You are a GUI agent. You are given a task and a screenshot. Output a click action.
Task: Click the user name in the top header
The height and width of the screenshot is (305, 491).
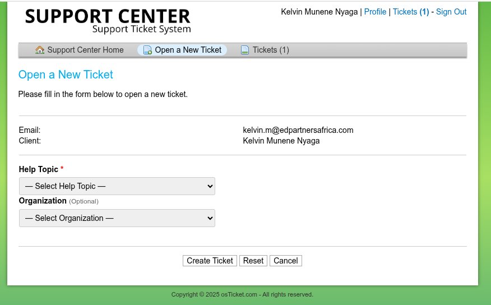pos(319,12)
